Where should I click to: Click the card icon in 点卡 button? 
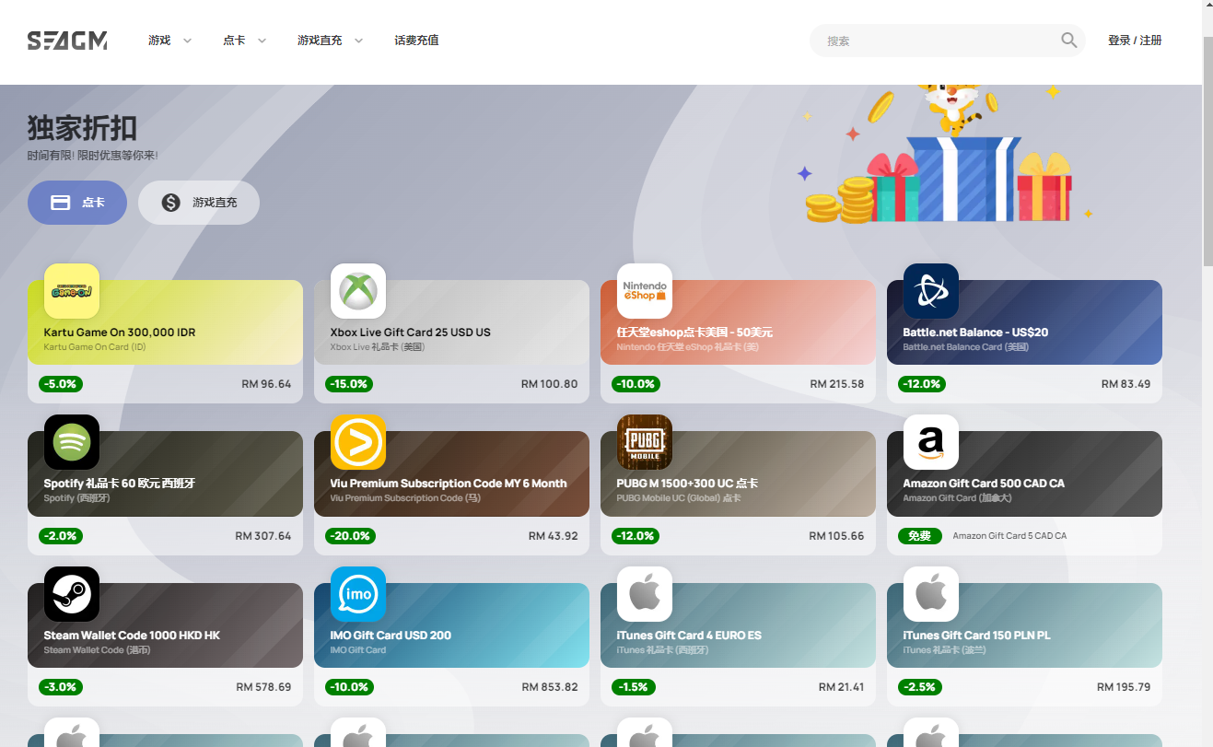point(60,203)
